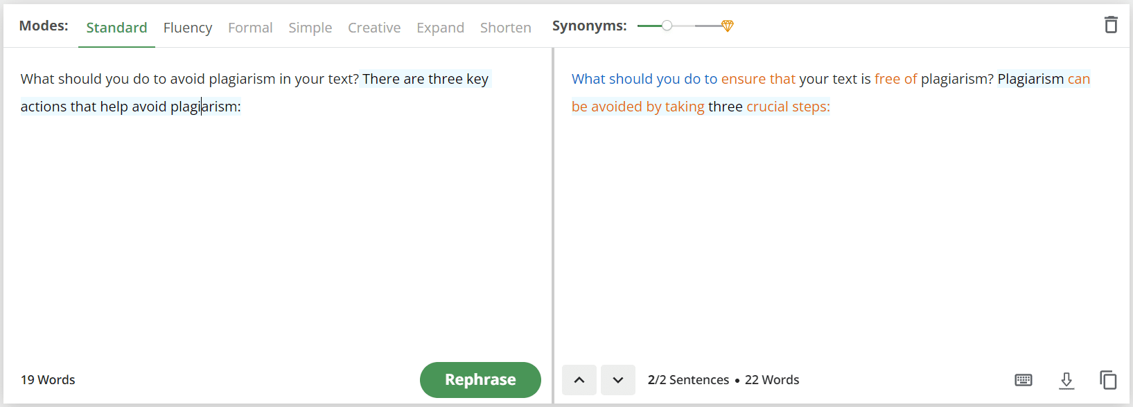Copy the full output with copy icon

(x=1108, y=380)
